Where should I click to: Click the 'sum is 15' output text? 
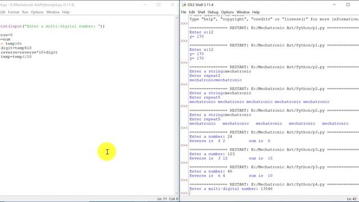point(261,158)
